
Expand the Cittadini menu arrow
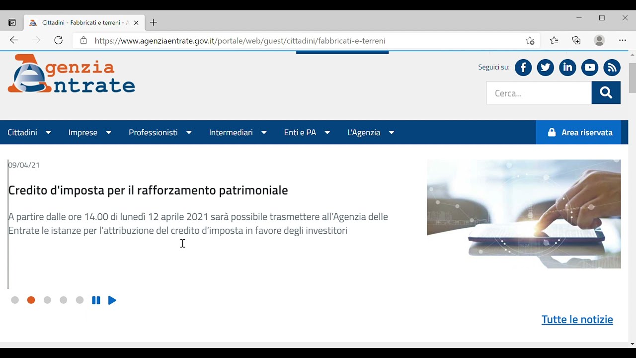pyautogui.click(x=48, y=133)
